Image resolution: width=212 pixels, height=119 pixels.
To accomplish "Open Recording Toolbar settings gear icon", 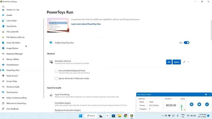I will click(x=206, y=95).
